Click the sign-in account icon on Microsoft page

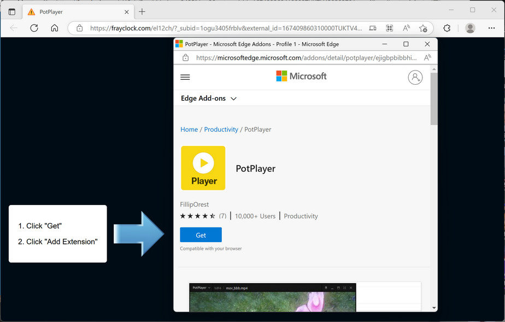click(x=415, y=77)
